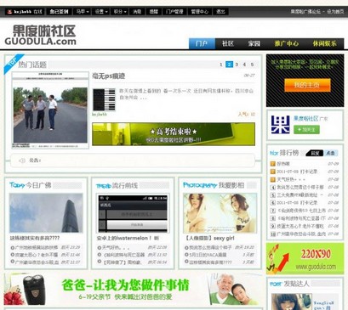Click the piano keyboard avatar thumbnail
The width and height of the screenshot is (348, 310).
pyautogui.click(x=104, y=100)
